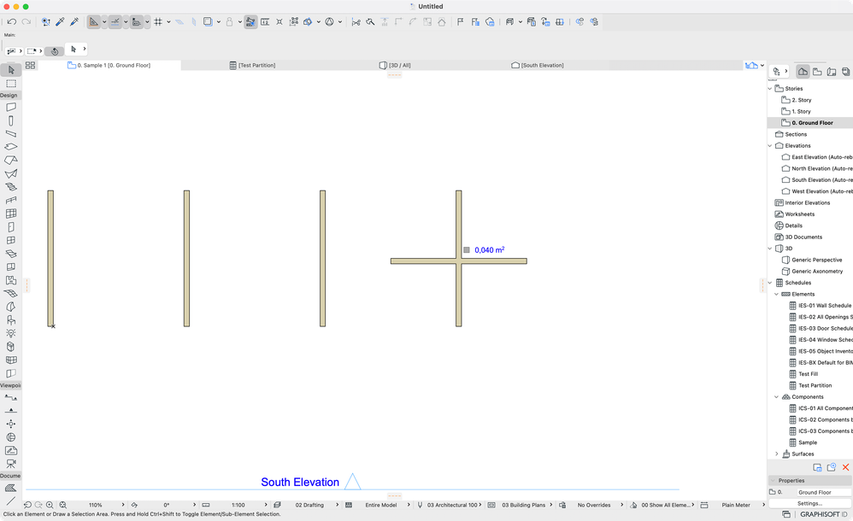Screen dimensions: 853x521
Task: Select the Beam tool in the toolbox
Action: pyautogui.click(x=11, y=134)
